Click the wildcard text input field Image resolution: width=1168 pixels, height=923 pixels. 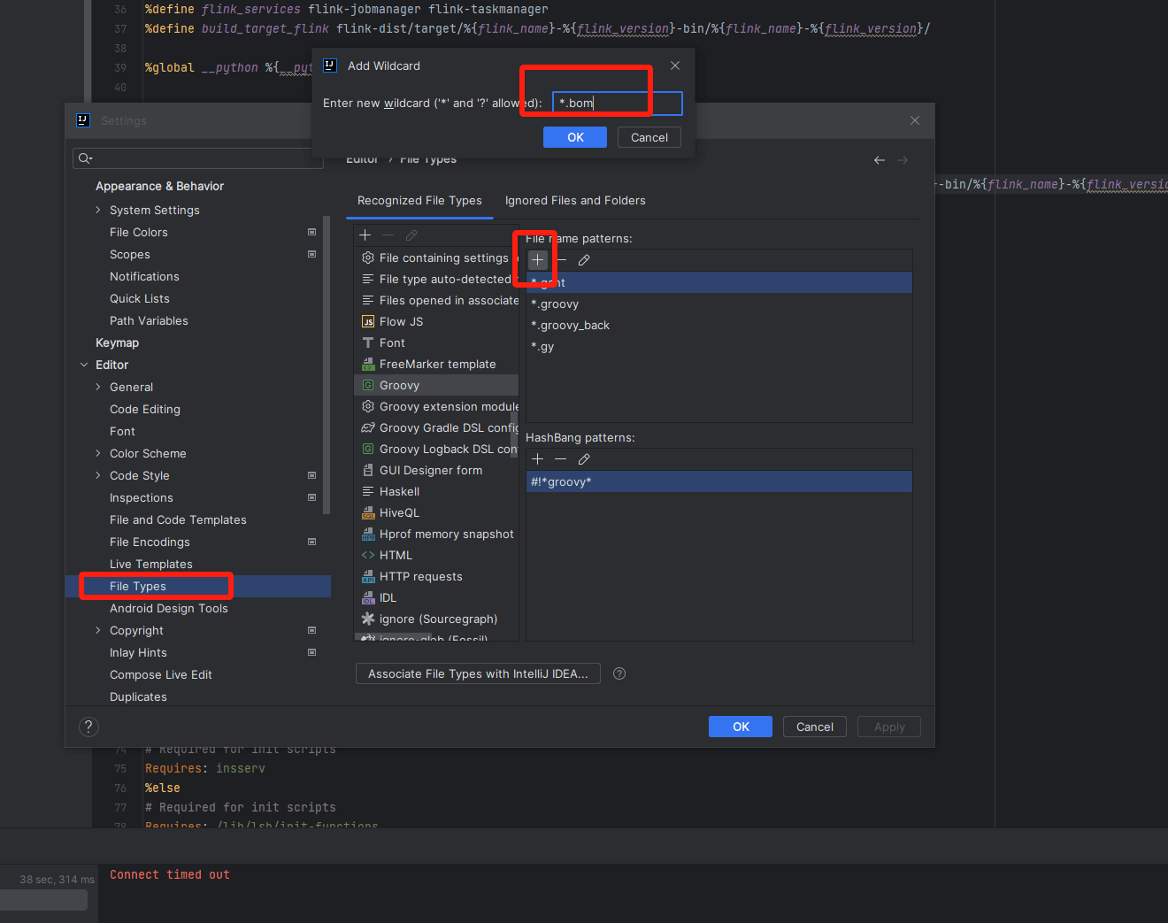[618, 104]
